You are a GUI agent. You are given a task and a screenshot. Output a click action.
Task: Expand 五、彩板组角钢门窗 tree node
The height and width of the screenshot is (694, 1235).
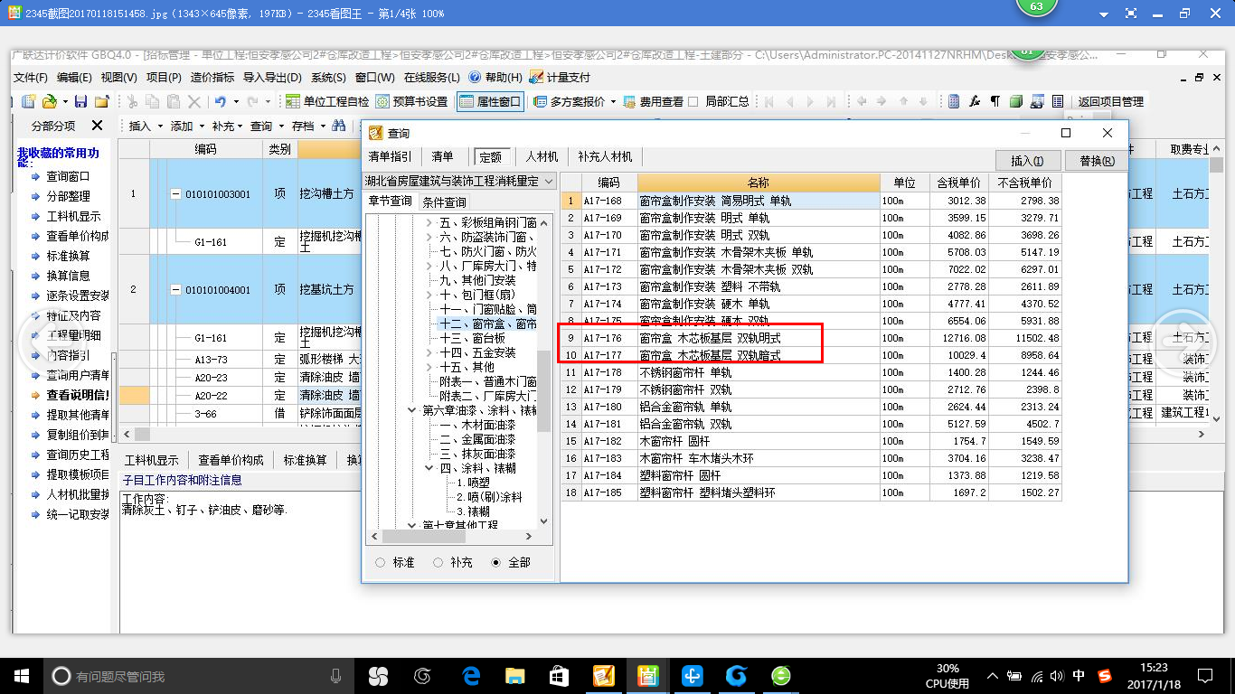[x=429, y=222]
